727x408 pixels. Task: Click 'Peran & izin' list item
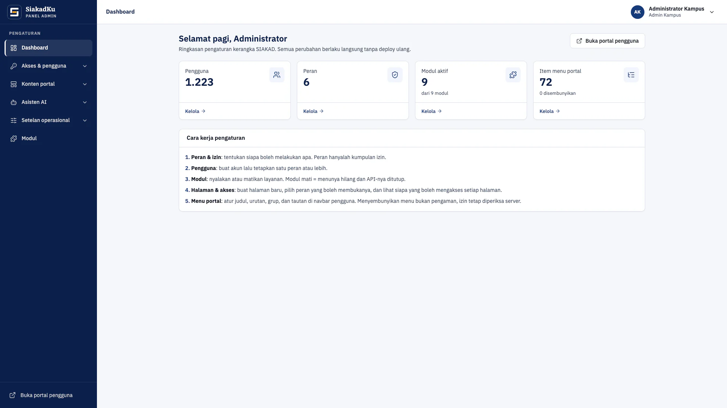coord(285,157)
